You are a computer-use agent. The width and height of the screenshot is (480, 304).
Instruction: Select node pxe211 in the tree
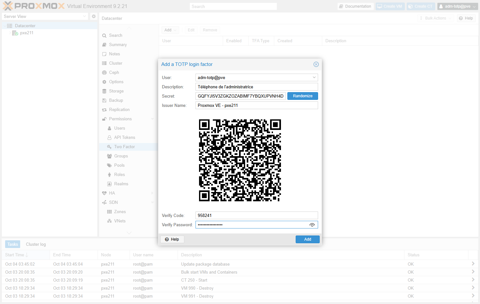pyautogui.click(x=27, y=33)
